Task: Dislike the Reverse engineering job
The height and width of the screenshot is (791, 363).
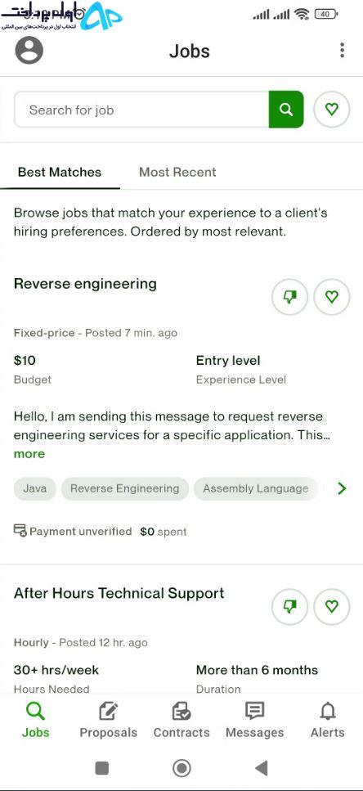Action: (289, 297)
